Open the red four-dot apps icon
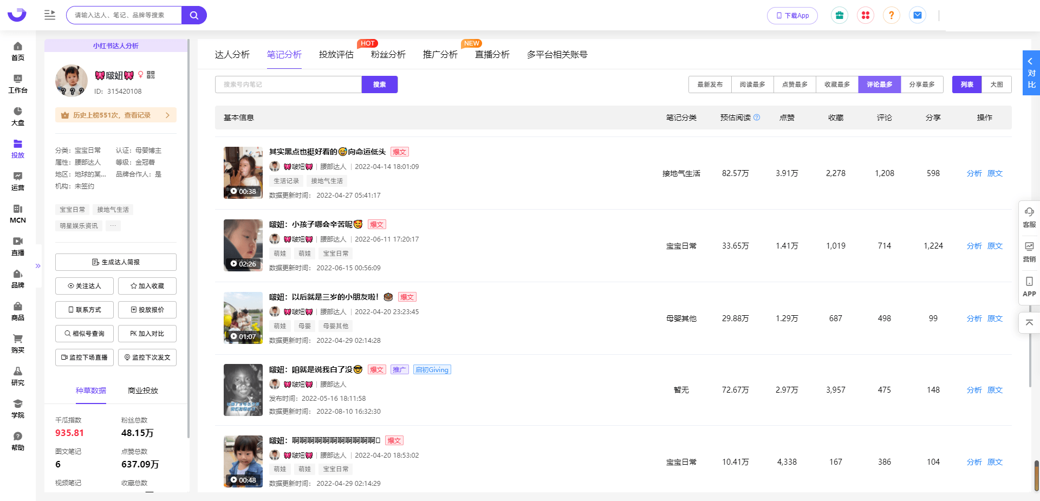 [865, 15]
